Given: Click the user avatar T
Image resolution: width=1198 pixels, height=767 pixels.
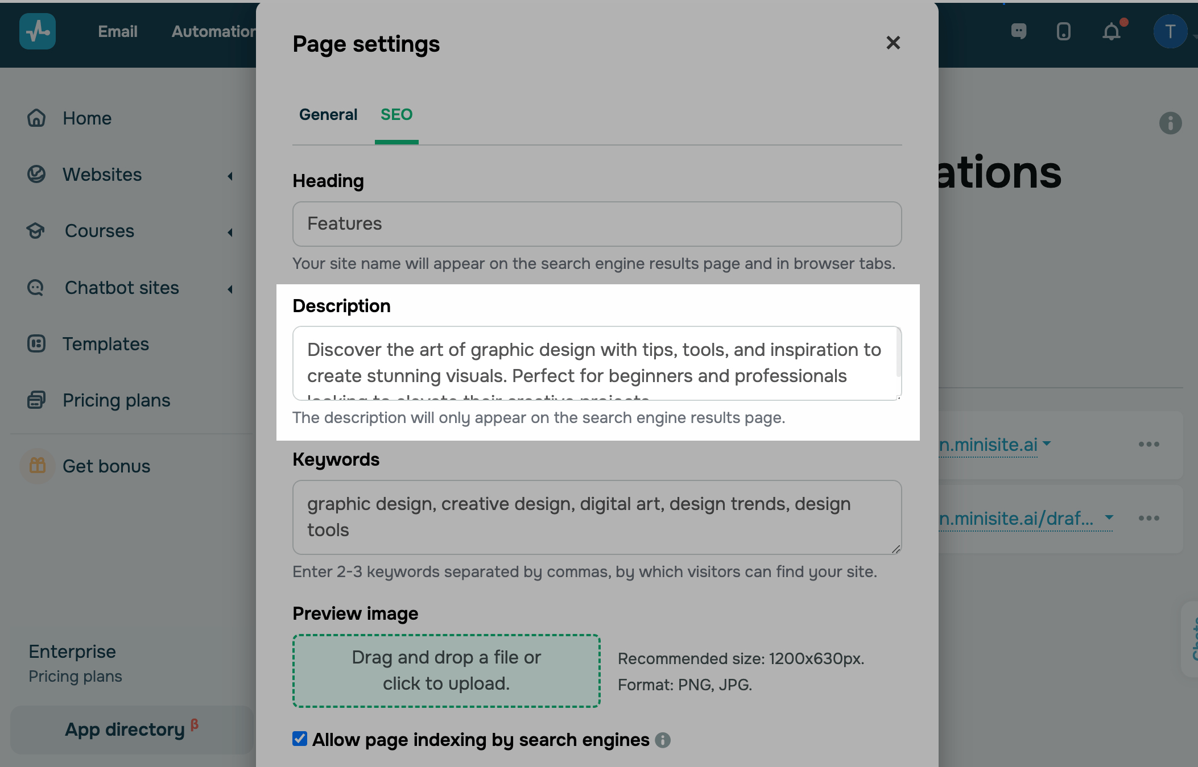Looking at the screenshot, I should click(1170, 31).
